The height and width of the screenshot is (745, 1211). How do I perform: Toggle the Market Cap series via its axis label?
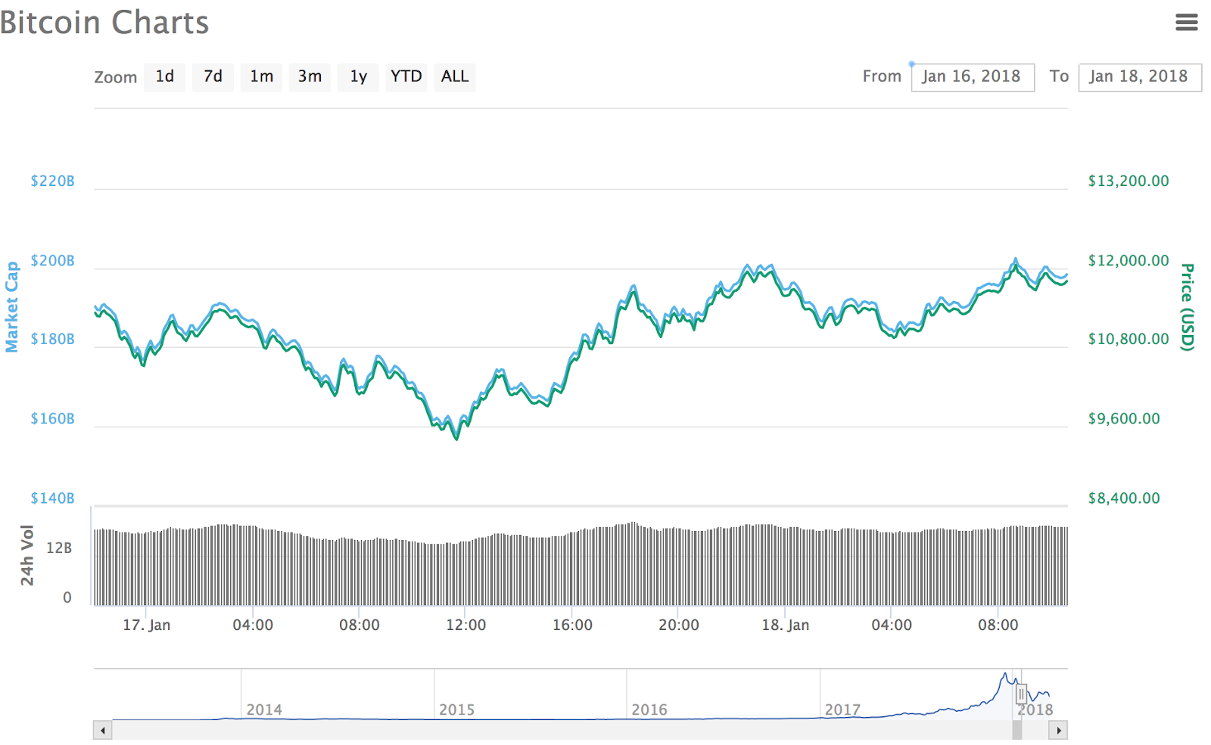11,306
